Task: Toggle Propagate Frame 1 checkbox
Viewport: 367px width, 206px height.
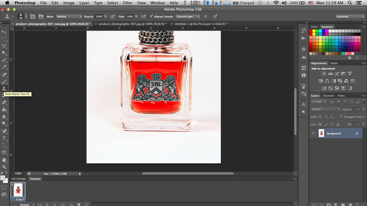Action: [341, 117]
